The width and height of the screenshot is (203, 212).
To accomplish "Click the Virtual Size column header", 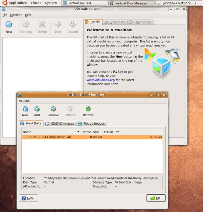I will point(91,132).
